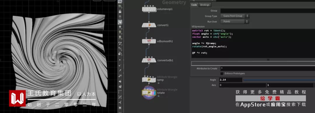Toggle the crossed-markers icon above the axis gnomon icon

pos(120,97)
